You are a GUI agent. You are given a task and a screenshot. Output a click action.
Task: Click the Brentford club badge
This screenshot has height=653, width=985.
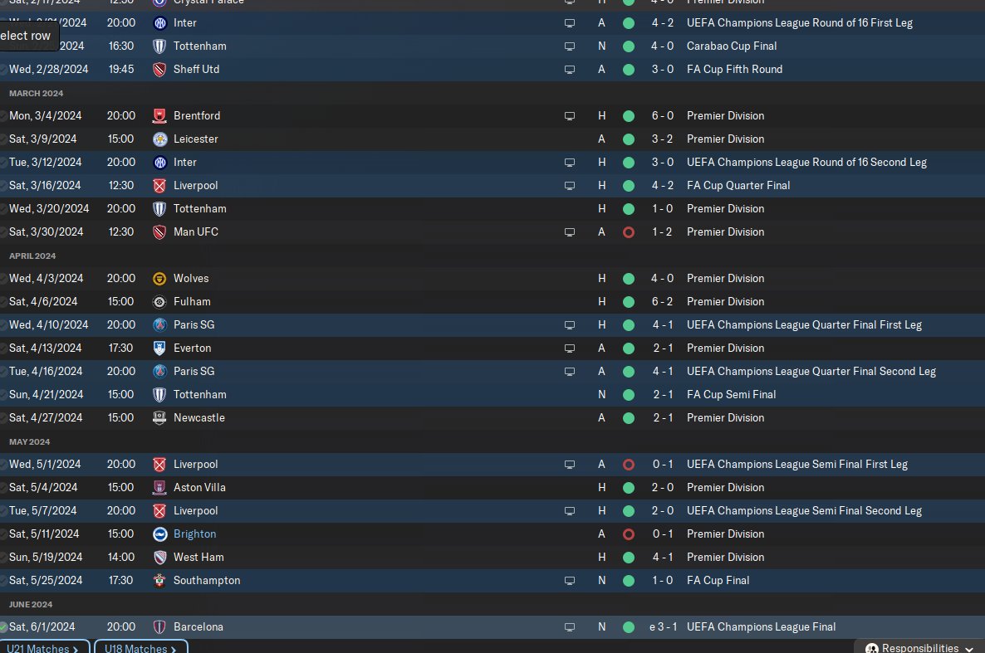[x=159, y=115]
